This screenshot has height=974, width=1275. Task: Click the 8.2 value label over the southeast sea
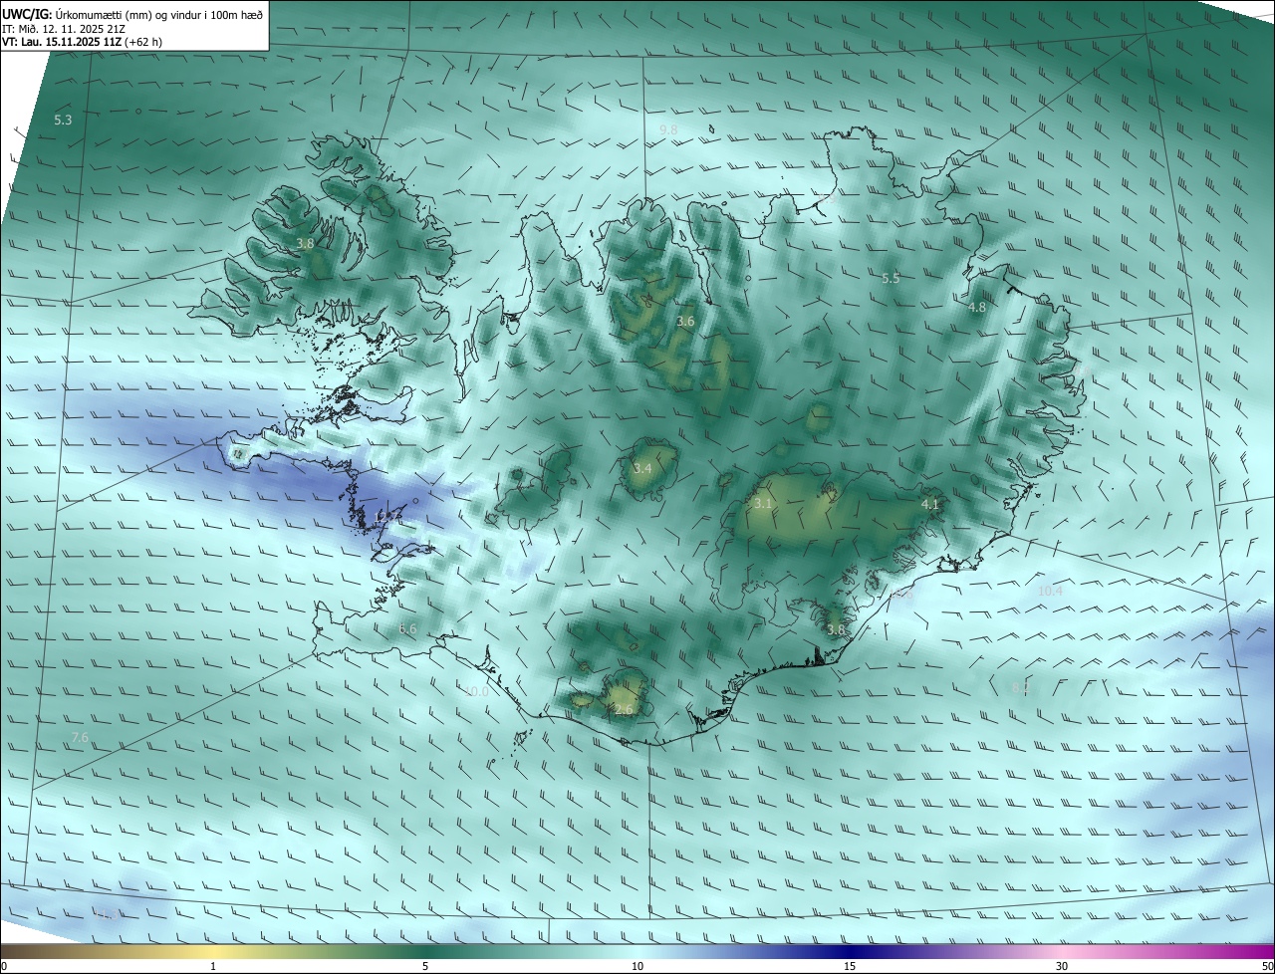coord(1020,687)
